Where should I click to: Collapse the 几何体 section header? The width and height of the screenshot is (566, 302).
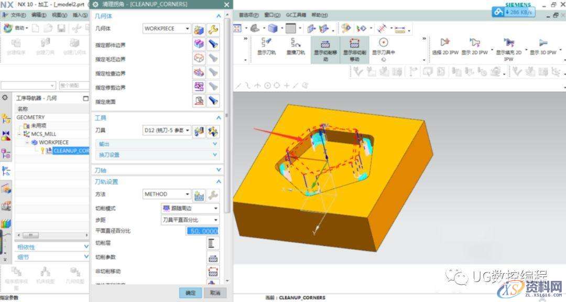point(218,16)
